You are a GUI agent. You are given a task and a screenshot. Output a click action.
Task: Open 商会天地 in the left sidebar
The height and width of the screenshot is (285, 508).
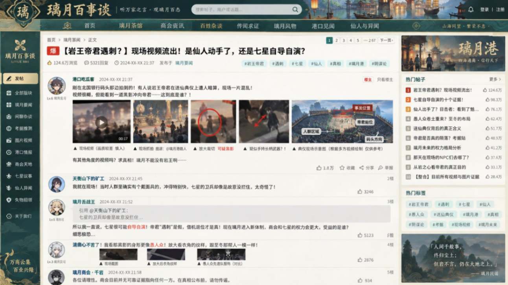click(x=20, y=164)
